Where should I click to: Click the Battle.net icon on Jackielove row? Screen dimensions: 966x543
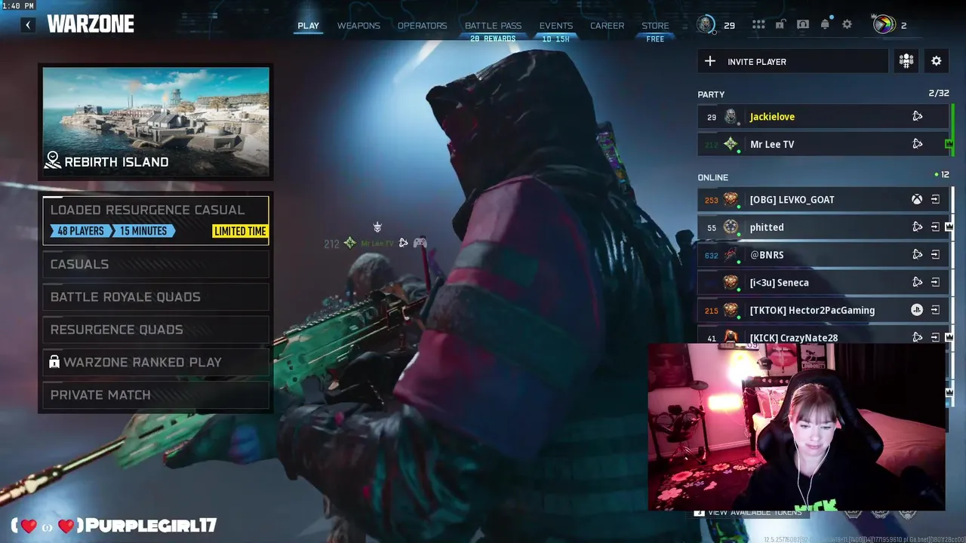point(918,116)
